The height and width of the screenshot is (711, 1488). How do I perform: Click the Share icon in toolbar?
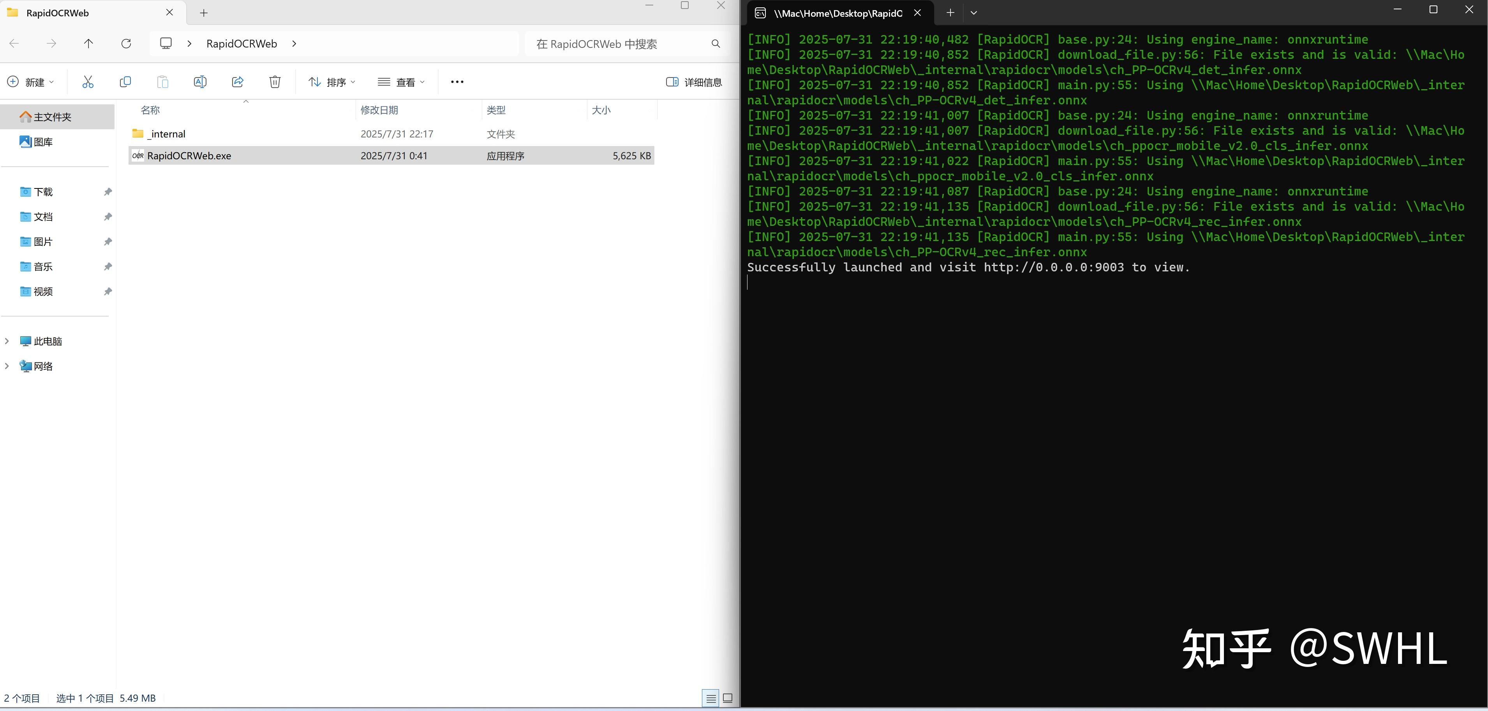[x=237, y=82]
